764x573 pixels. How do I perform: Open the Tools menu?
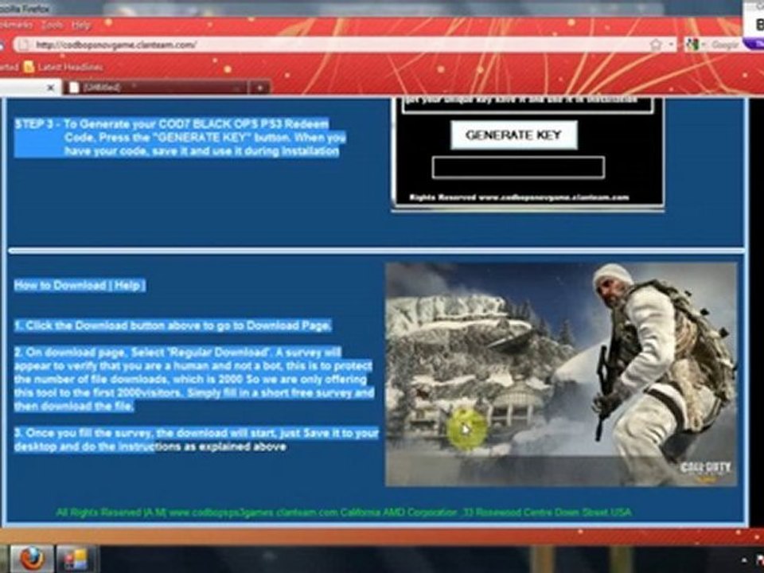(53, 25)
